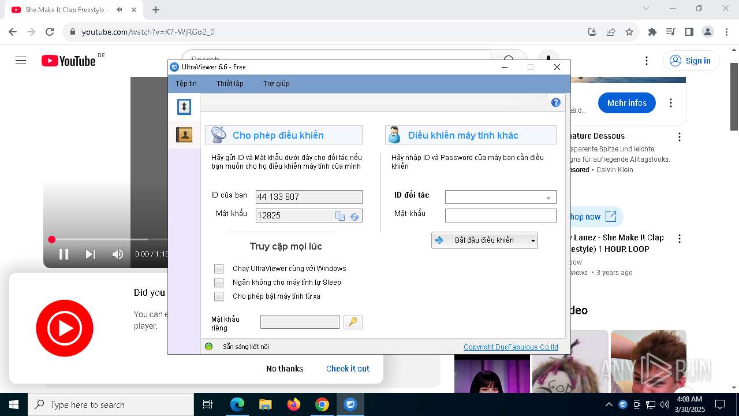Click No thanks in the YouTube popup

[x=285, y=369]
